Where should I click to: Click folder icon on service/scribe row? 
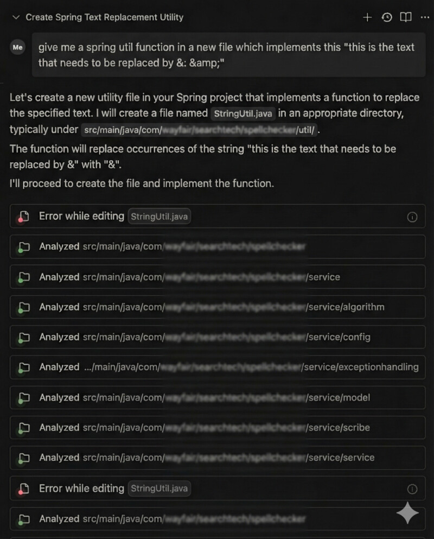tap(23, 428)
